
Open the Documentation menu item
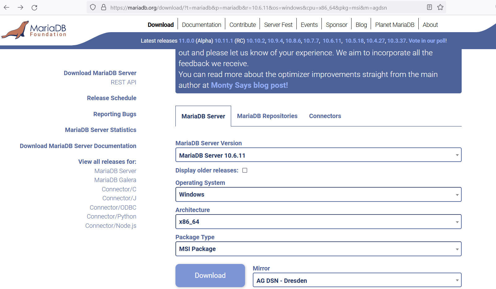pos(201,24)
